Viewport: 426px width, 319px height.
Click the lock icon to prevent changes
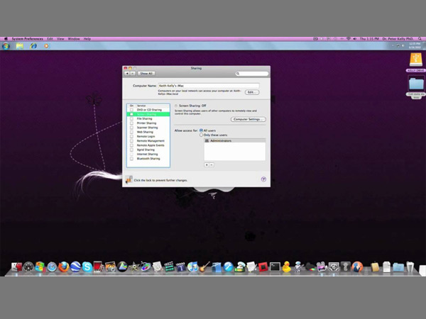tap(129, 179)
